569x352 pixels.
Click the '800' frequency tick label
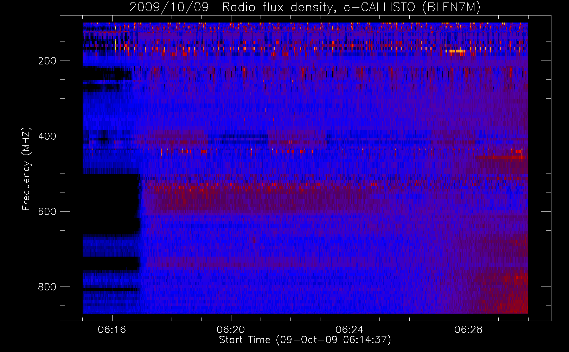click(47, 287)
